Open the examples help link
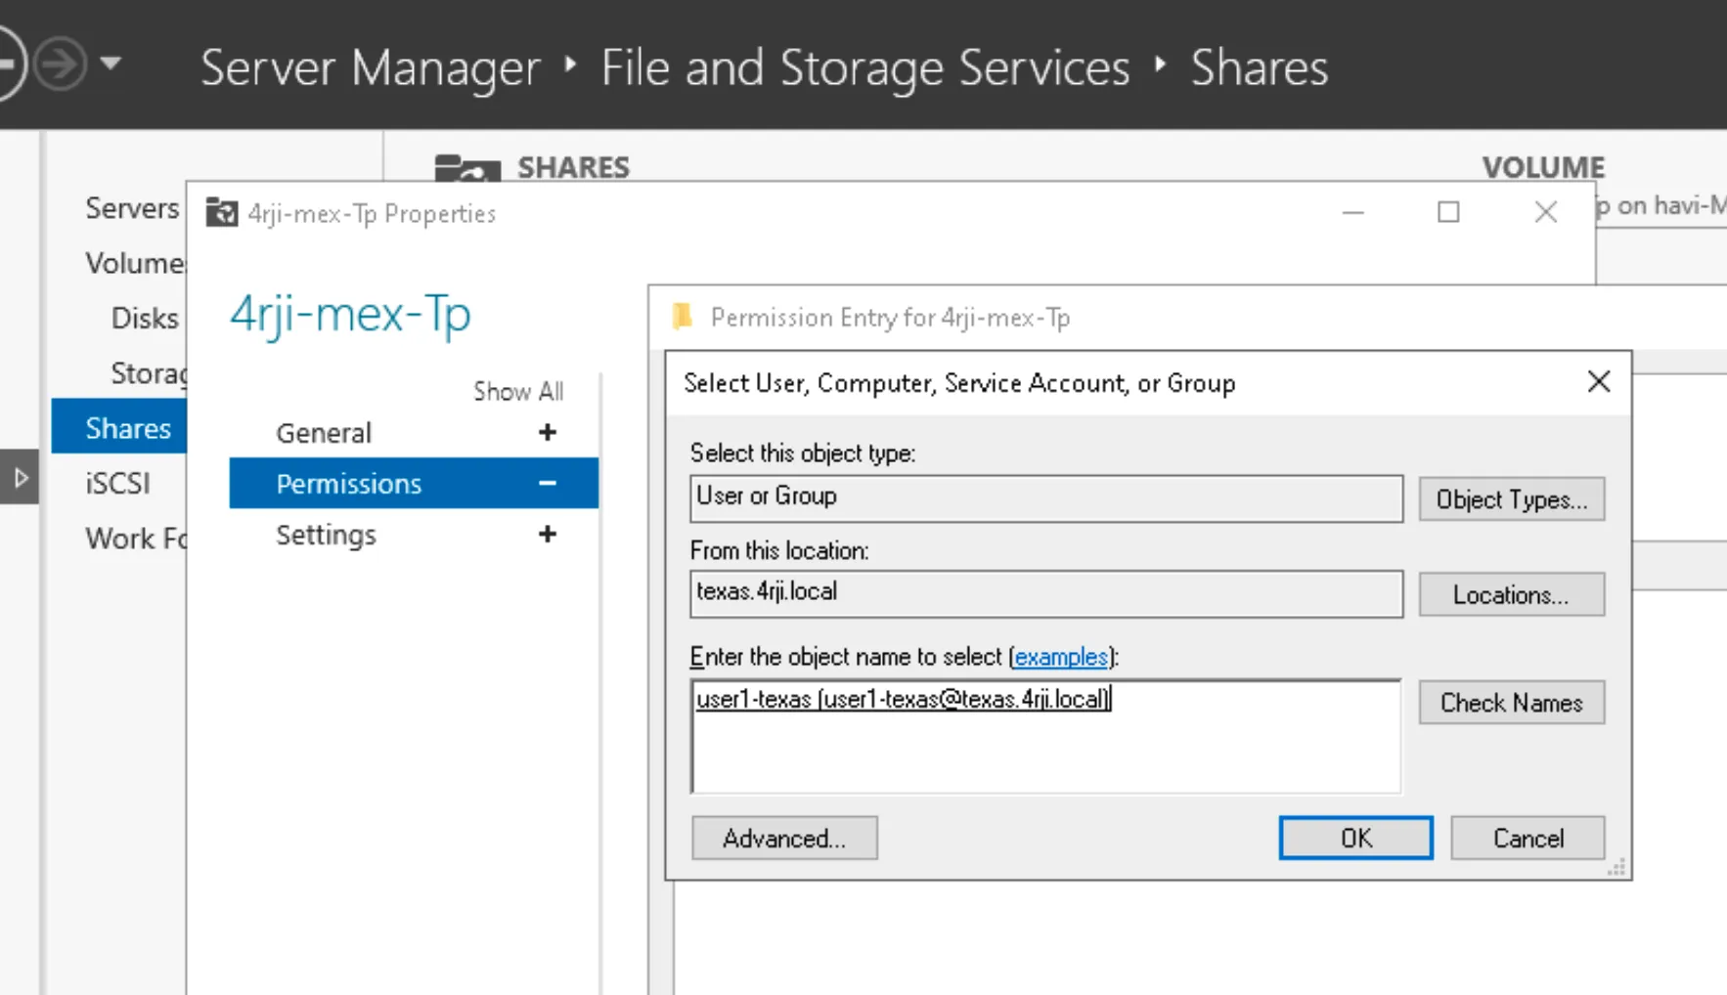 (x=1060, y=657)
